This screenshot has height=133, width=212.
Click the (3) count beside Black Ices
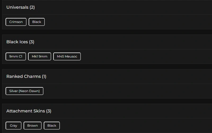click(32, 42)
